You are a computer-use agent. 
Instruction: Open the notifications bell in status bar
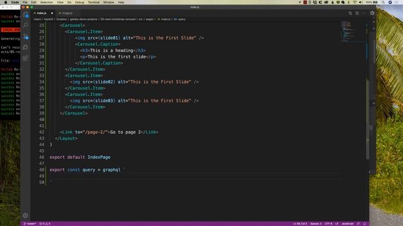click(365, 223)
